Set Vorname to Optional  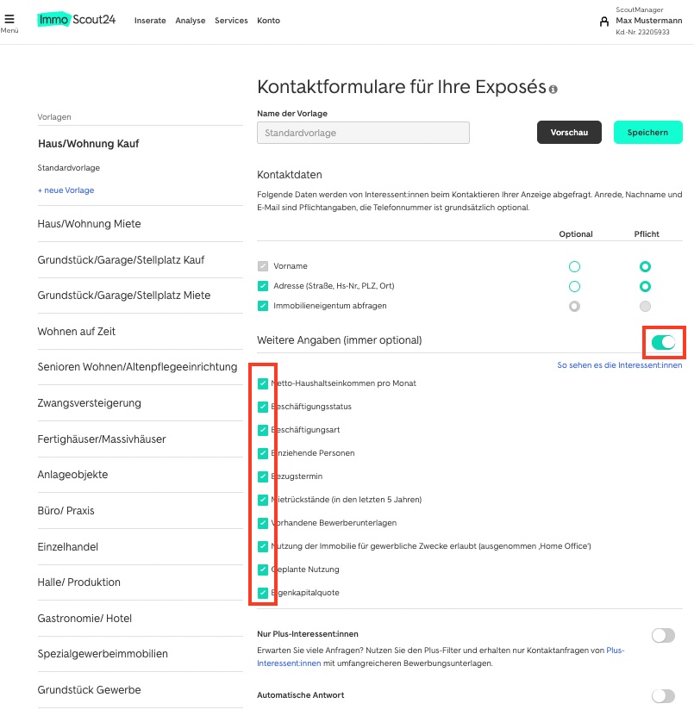pyautogui.click(x=574, y=266)
